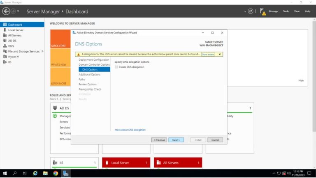Click the warning triangle icon in wizard banner
Image resolution: width=316 pixels, height=178 pixels.
(79, 54)
